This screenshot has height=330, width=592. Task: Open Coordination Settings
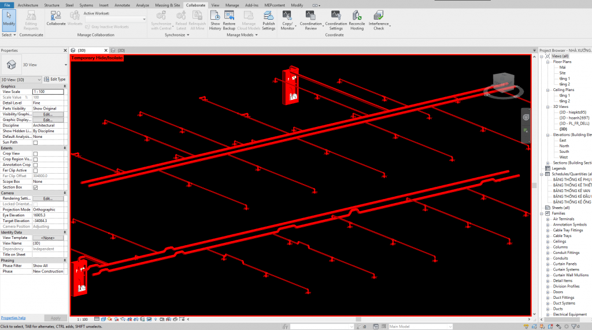coord(336,20)
